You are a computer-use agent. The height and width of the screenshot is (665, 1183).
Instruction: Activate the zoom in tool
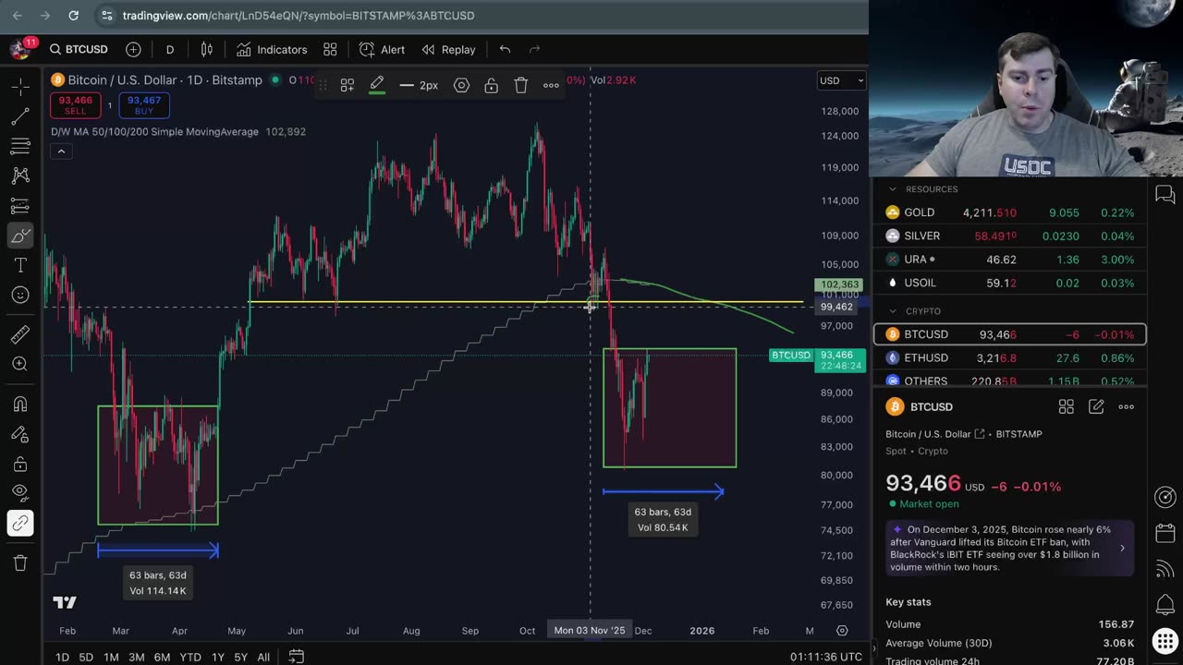(19, 364)
